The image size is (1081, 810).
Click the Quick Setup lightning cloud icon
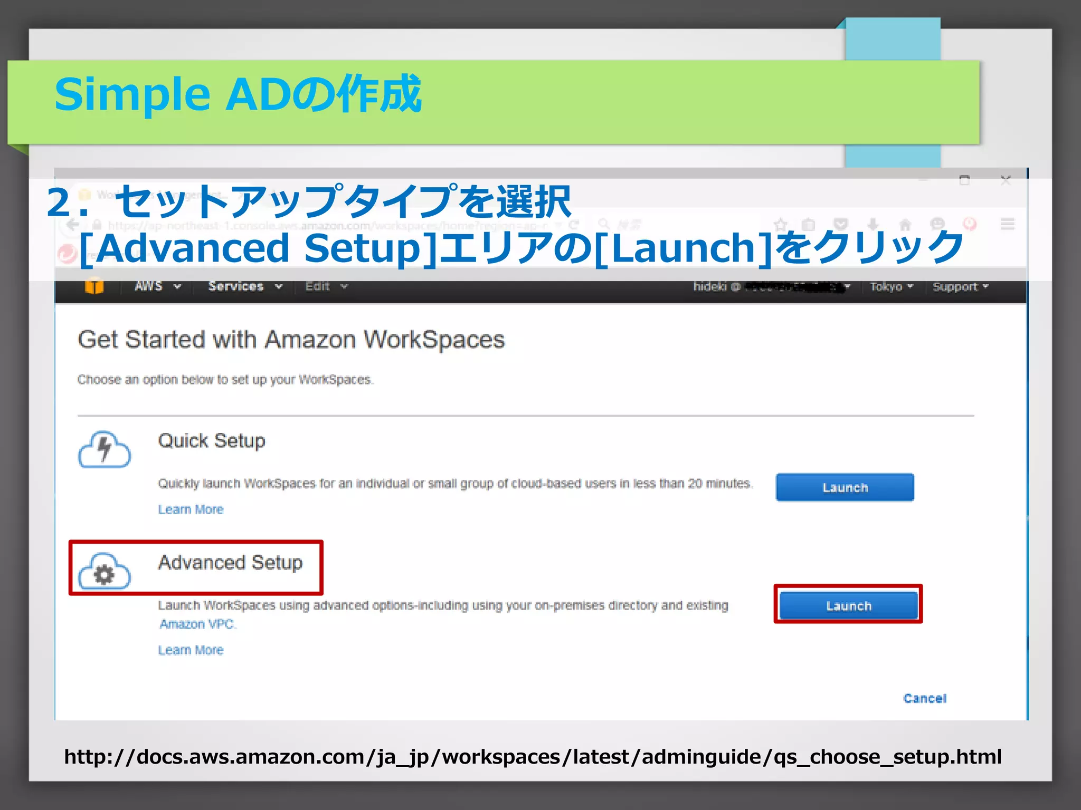pyautogui.click(x=105, y=449)
